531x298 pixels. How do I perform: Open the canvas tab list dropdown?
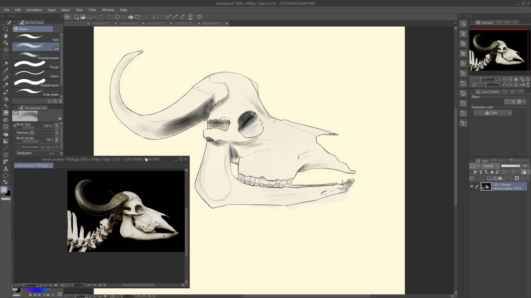(x=455, y=23)
